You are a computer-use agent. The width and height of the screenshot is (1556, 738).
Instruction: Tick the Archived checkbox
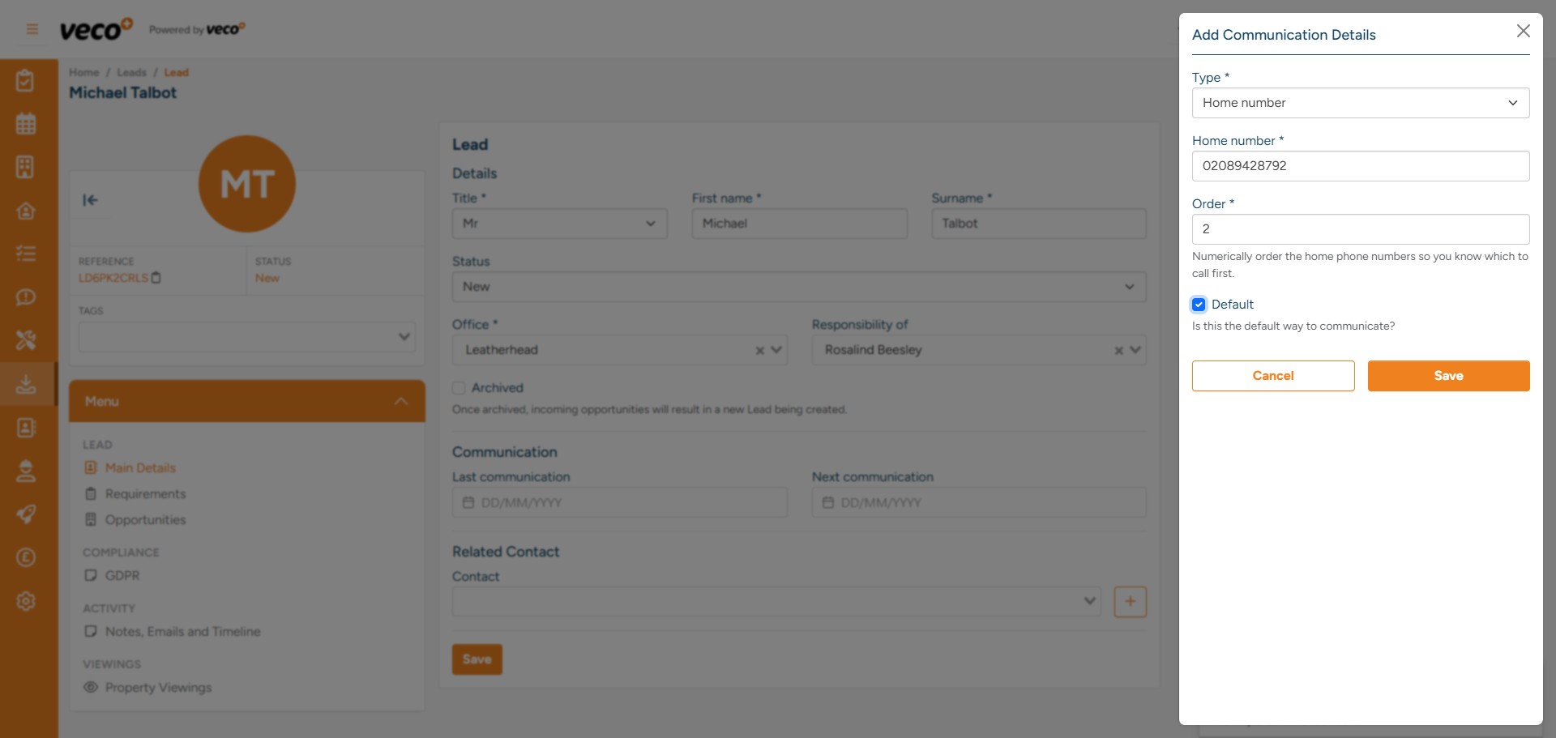[459, 388]
